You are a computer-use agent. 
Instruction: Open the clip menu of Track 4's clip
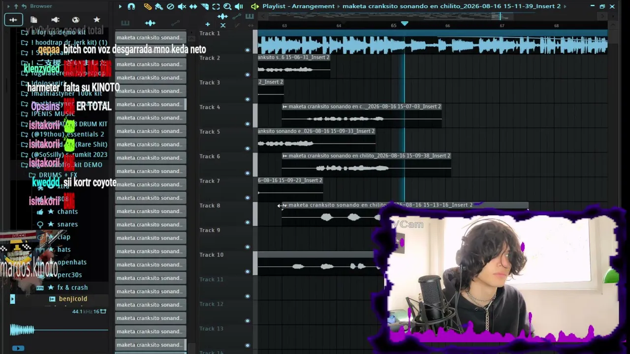pos(285,107)
